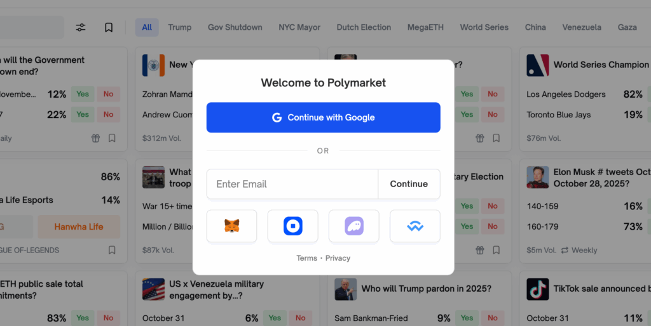The image size is (651, 326).
Task: Pick Yes for Sam Bankman-Fried pardon
Action: pyautogui.click(x=467, y=318)
